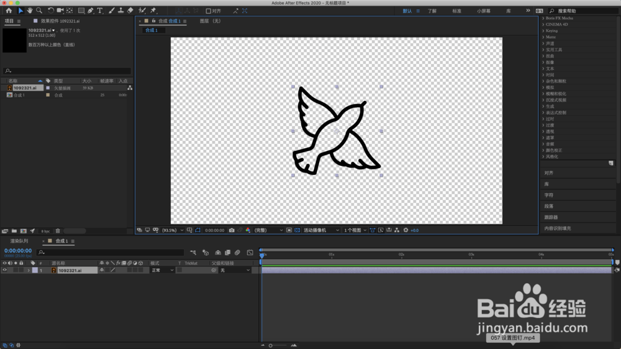The height and width of the screenshot is (349, 621).
Task: Open the composition flowchart icon in the viewer
Action: 397,230
